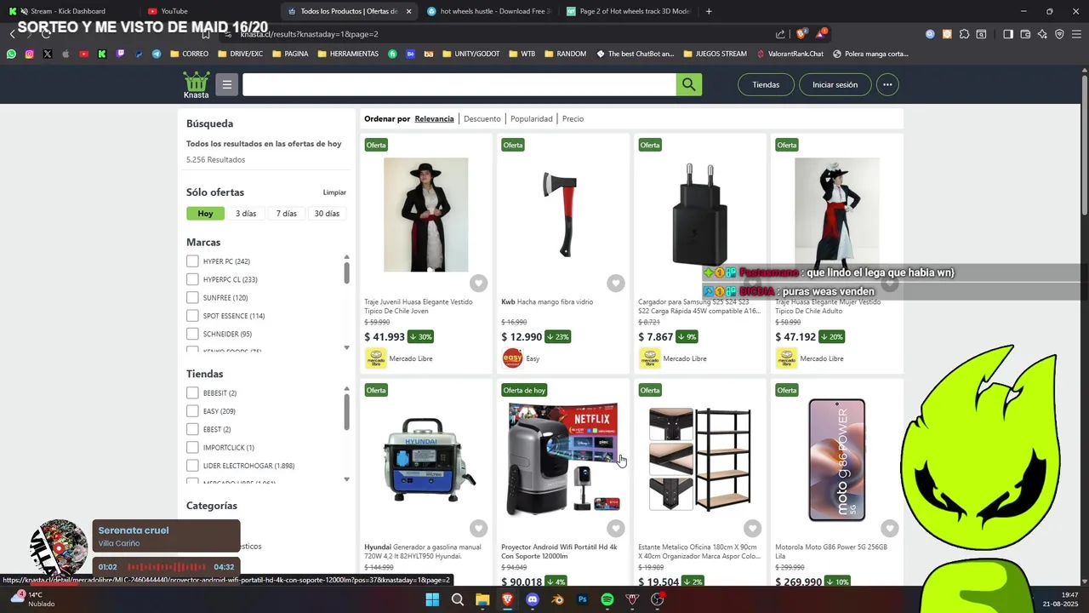Sort results by Precio
1089x613 pixels.
[573, 119]
